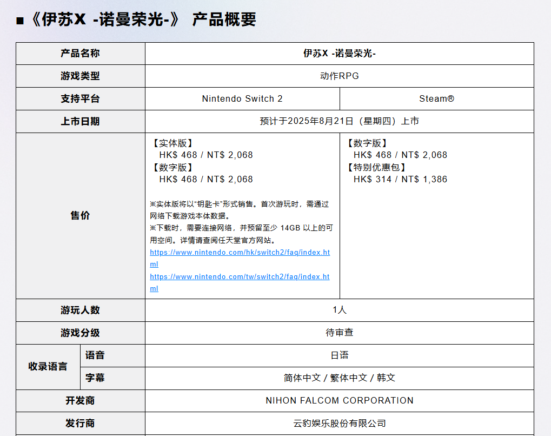
Task: Click the 游玩人数 label cell
Action: pyautogui.click(x=81, y=310)
